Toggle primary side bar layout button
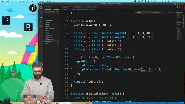Viewport: 185px width, 104px height. 175,4
